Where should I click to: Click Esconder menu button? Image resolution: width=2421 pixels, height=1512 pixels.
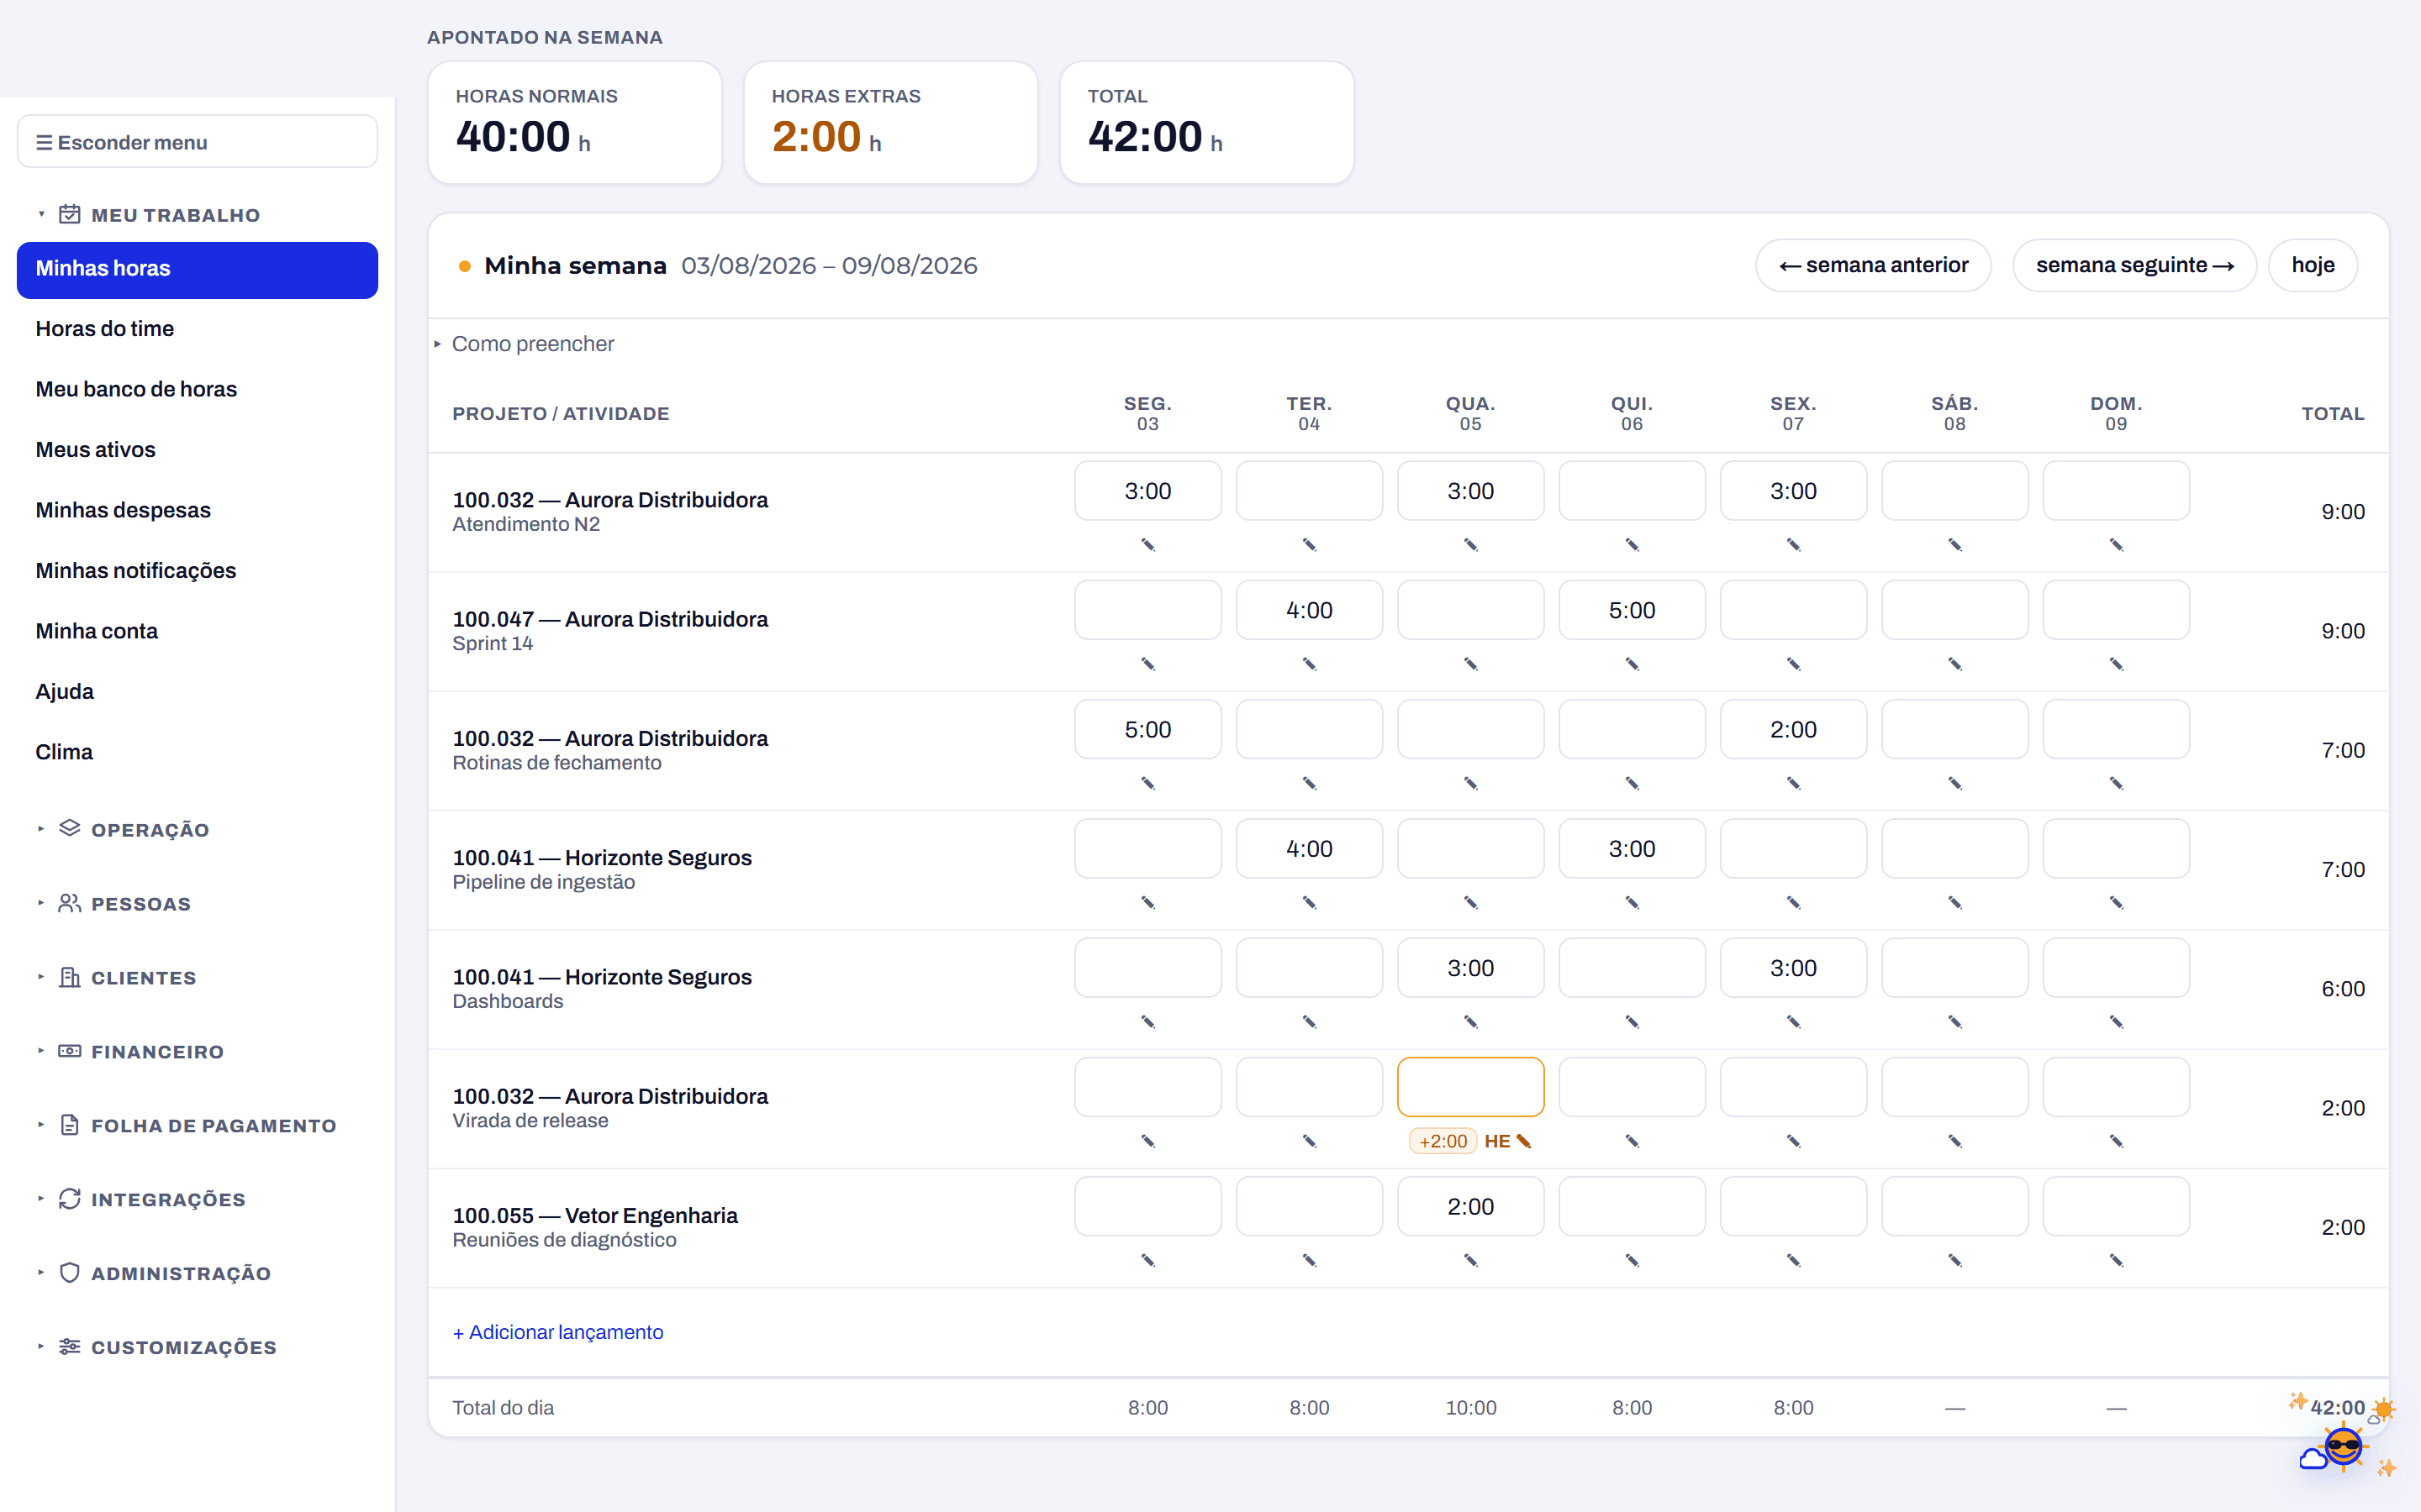tap(197, 142)
